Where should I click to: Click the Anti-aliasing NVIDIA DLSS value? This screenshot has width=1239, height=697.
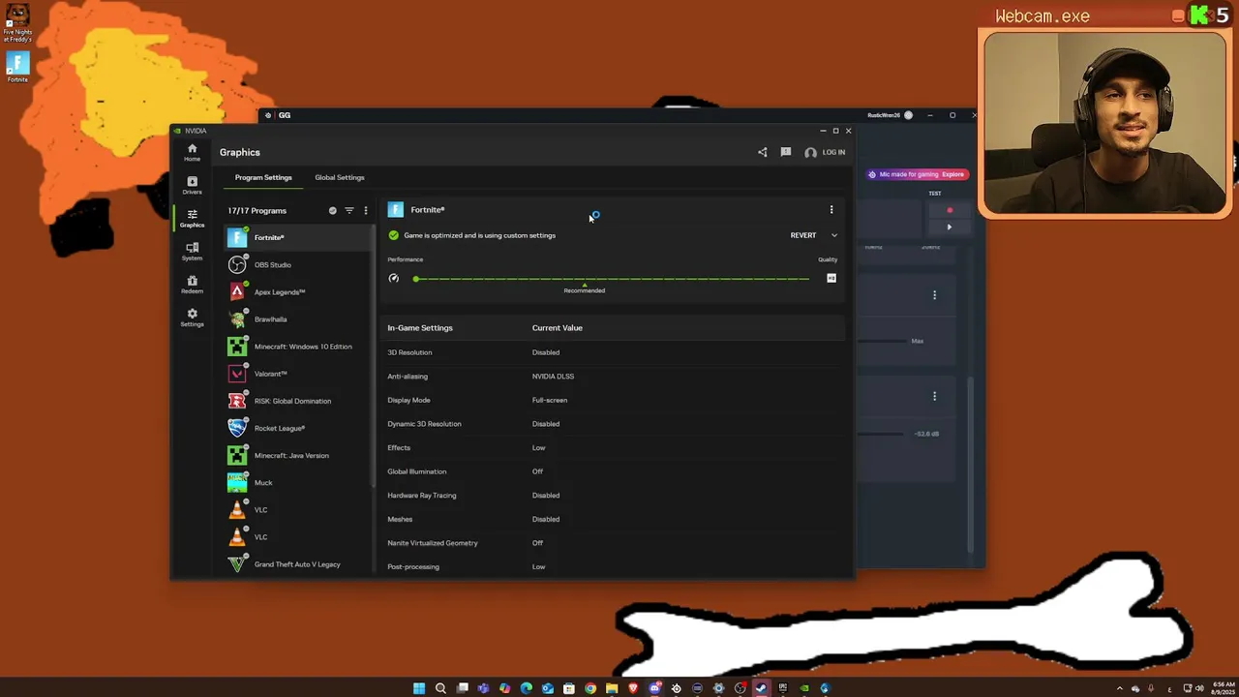pyautogui.click(x=553, y=376)
